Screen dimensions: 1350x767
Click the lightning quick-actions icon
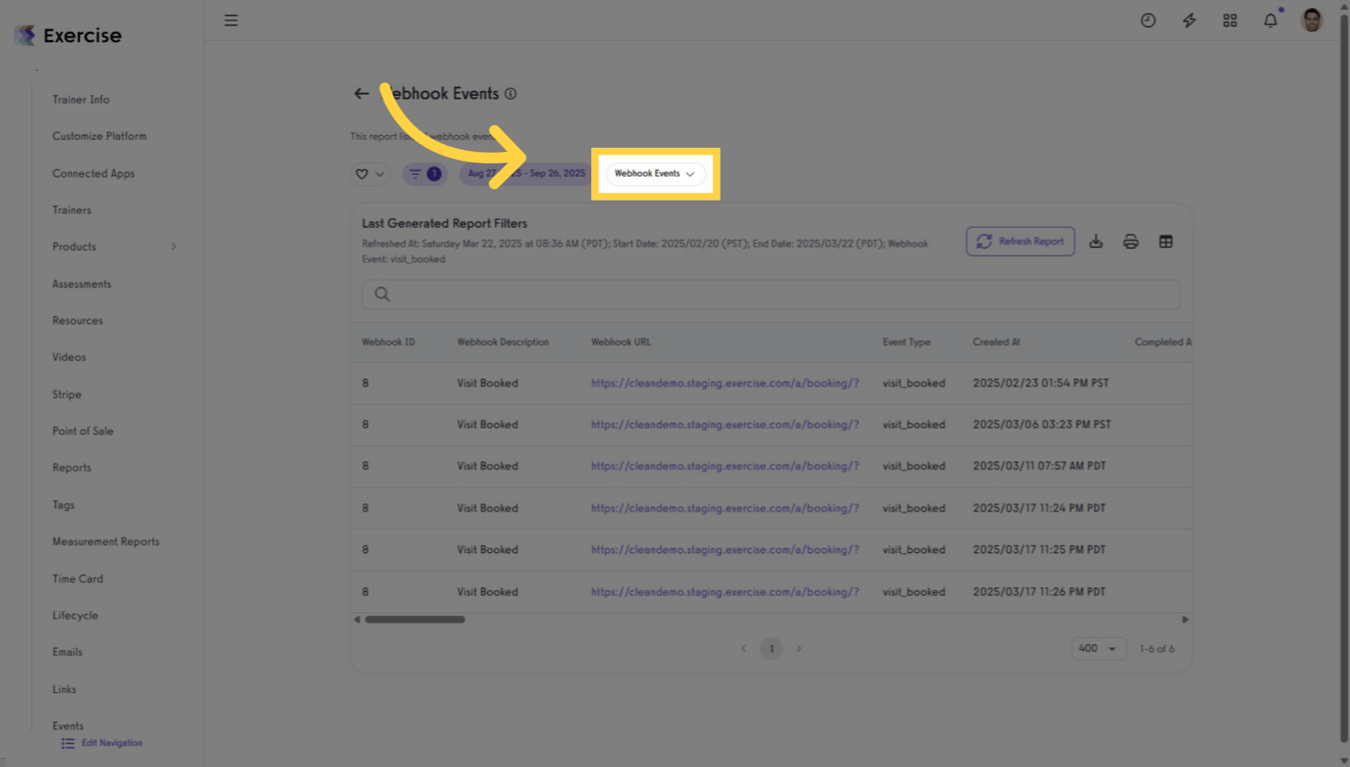click(x=1188, y=20)
